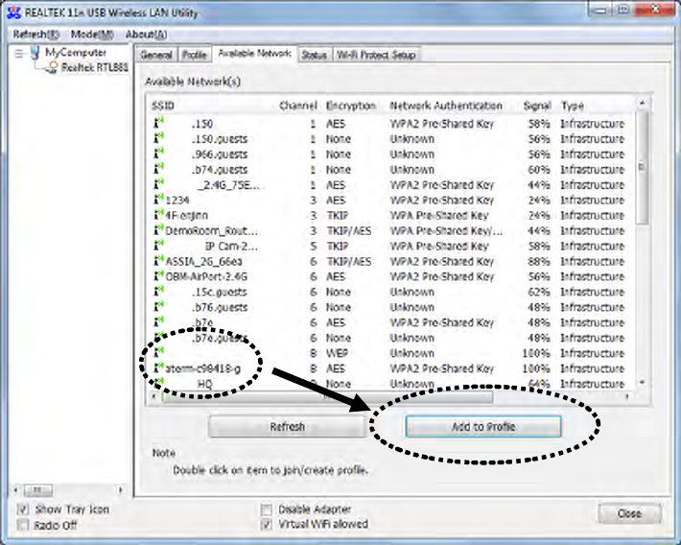Open the About(A) menu

147,35
